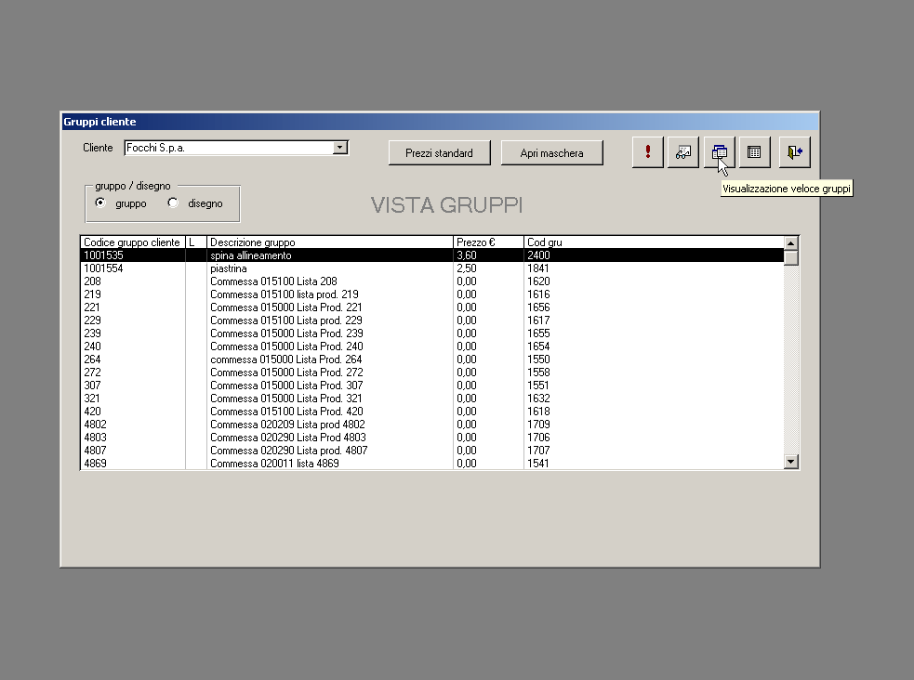The height and width of the screenshot is (680, 914).
Task: Select row 1001554 piastrina
Action: (432, 268)
